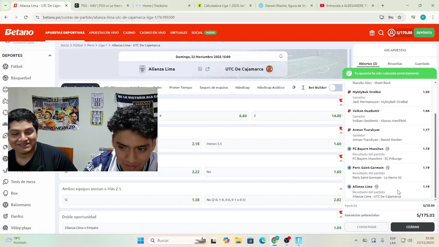Open the Resueltas bets tab
This screenshot has width=439, height=247.
[395, 64]
